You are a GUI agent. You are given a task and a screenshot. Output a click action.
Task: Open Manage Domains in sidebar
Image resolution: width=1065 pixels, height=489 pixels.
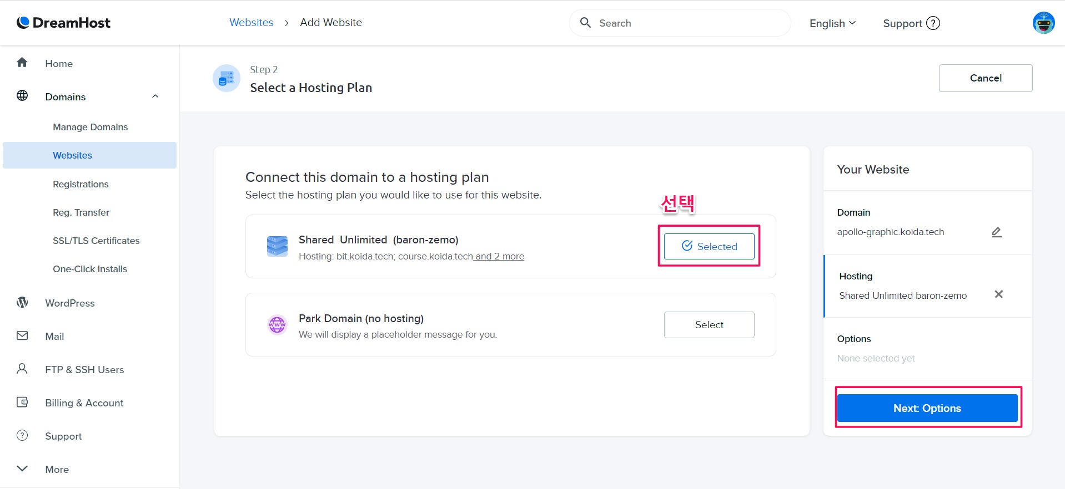pyautogui.click(x=90, y=127)
